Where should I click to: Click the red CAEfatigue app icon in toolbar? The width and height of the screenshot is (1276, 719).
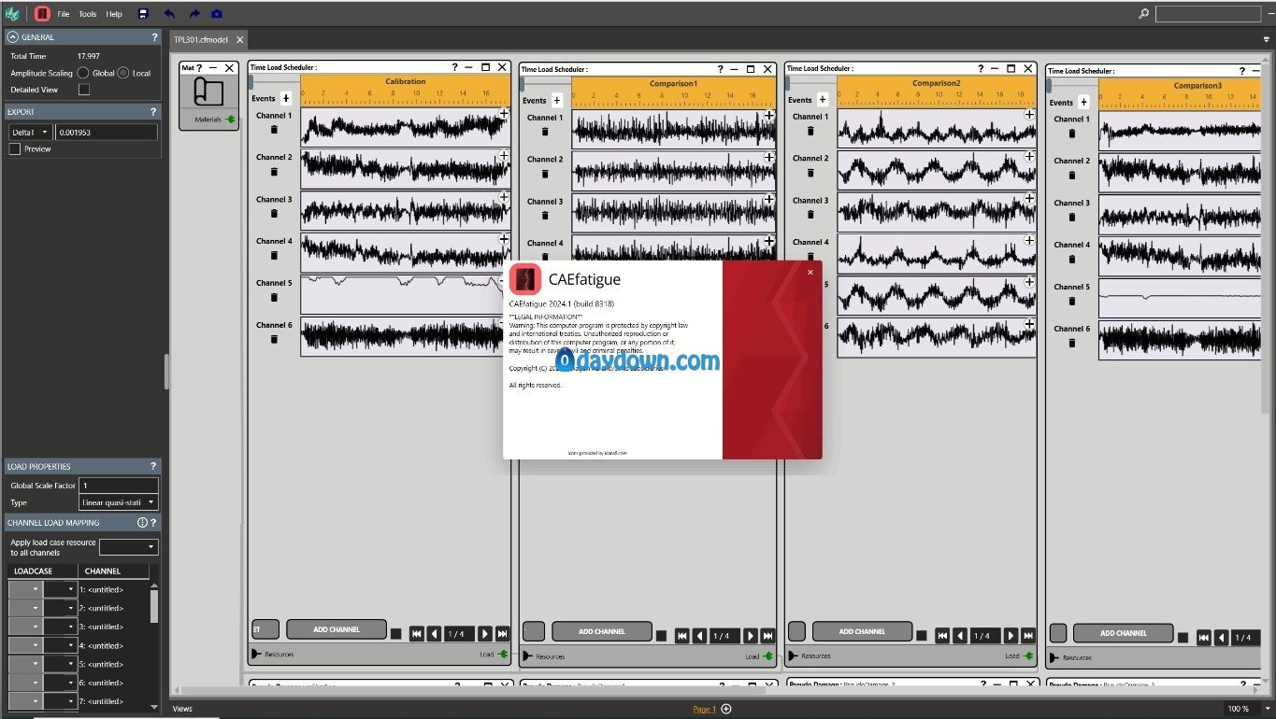click(x=42, y=14)
